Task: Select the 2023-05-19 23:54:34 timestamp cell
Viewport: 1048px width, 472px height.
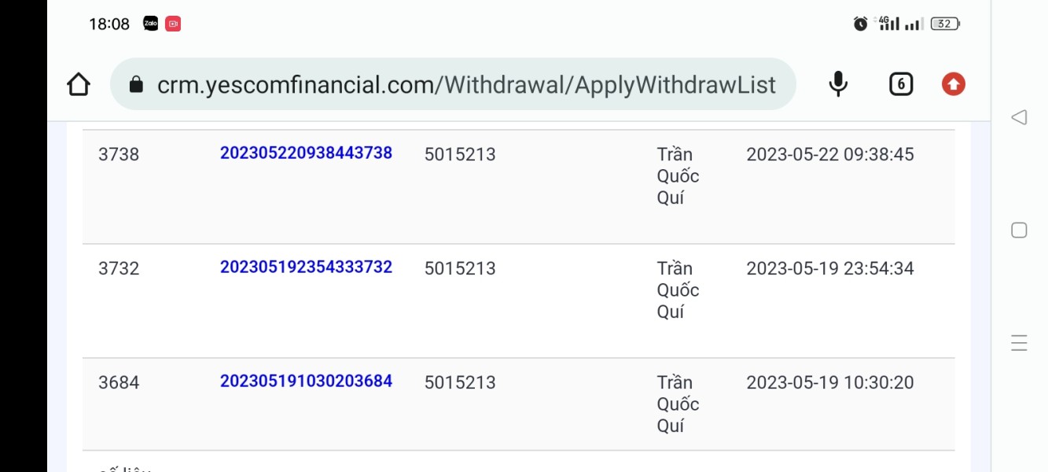Action: click(x=829, y=268)
